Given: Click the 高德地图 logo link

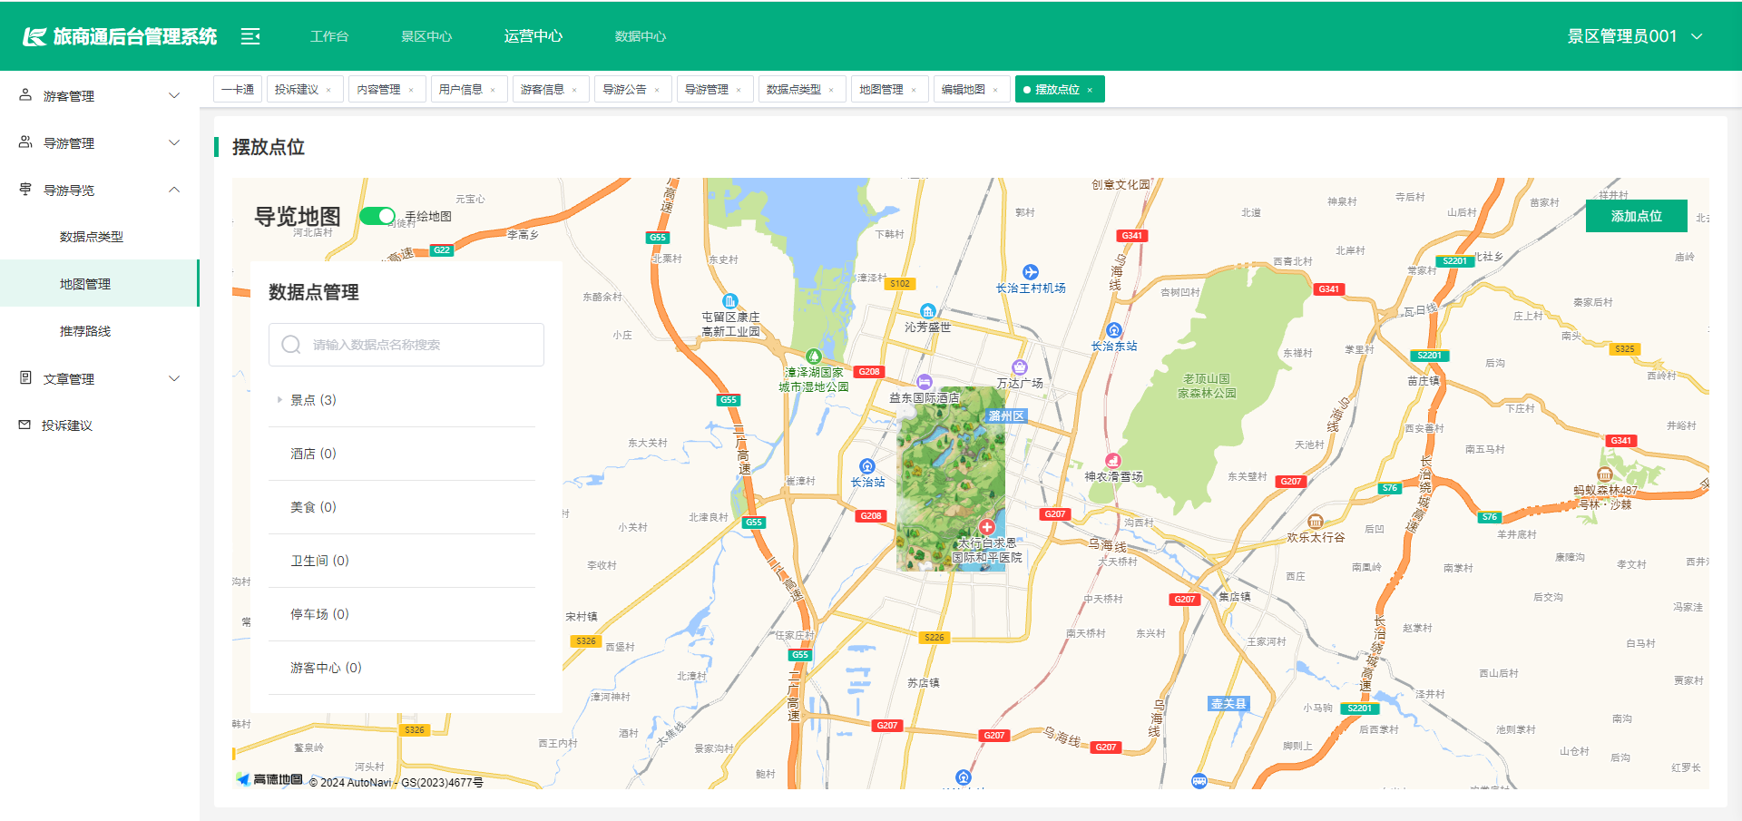Looking at the screenshot, I should click(269, 779).
